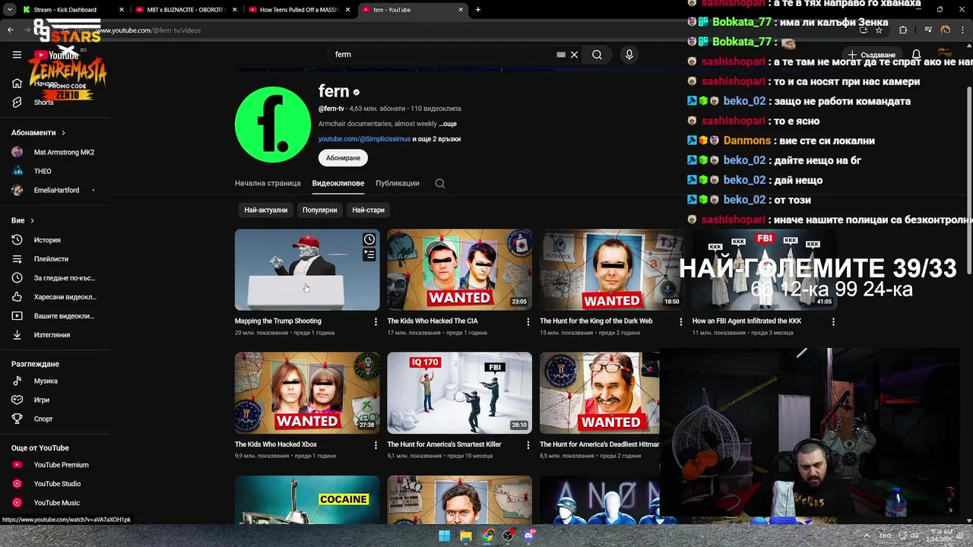Sort videos by Популярни chip

pyautogui.click(x=320, y=210)
